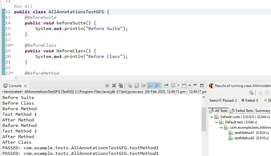Click the Open Console icon

coord(184,85)
